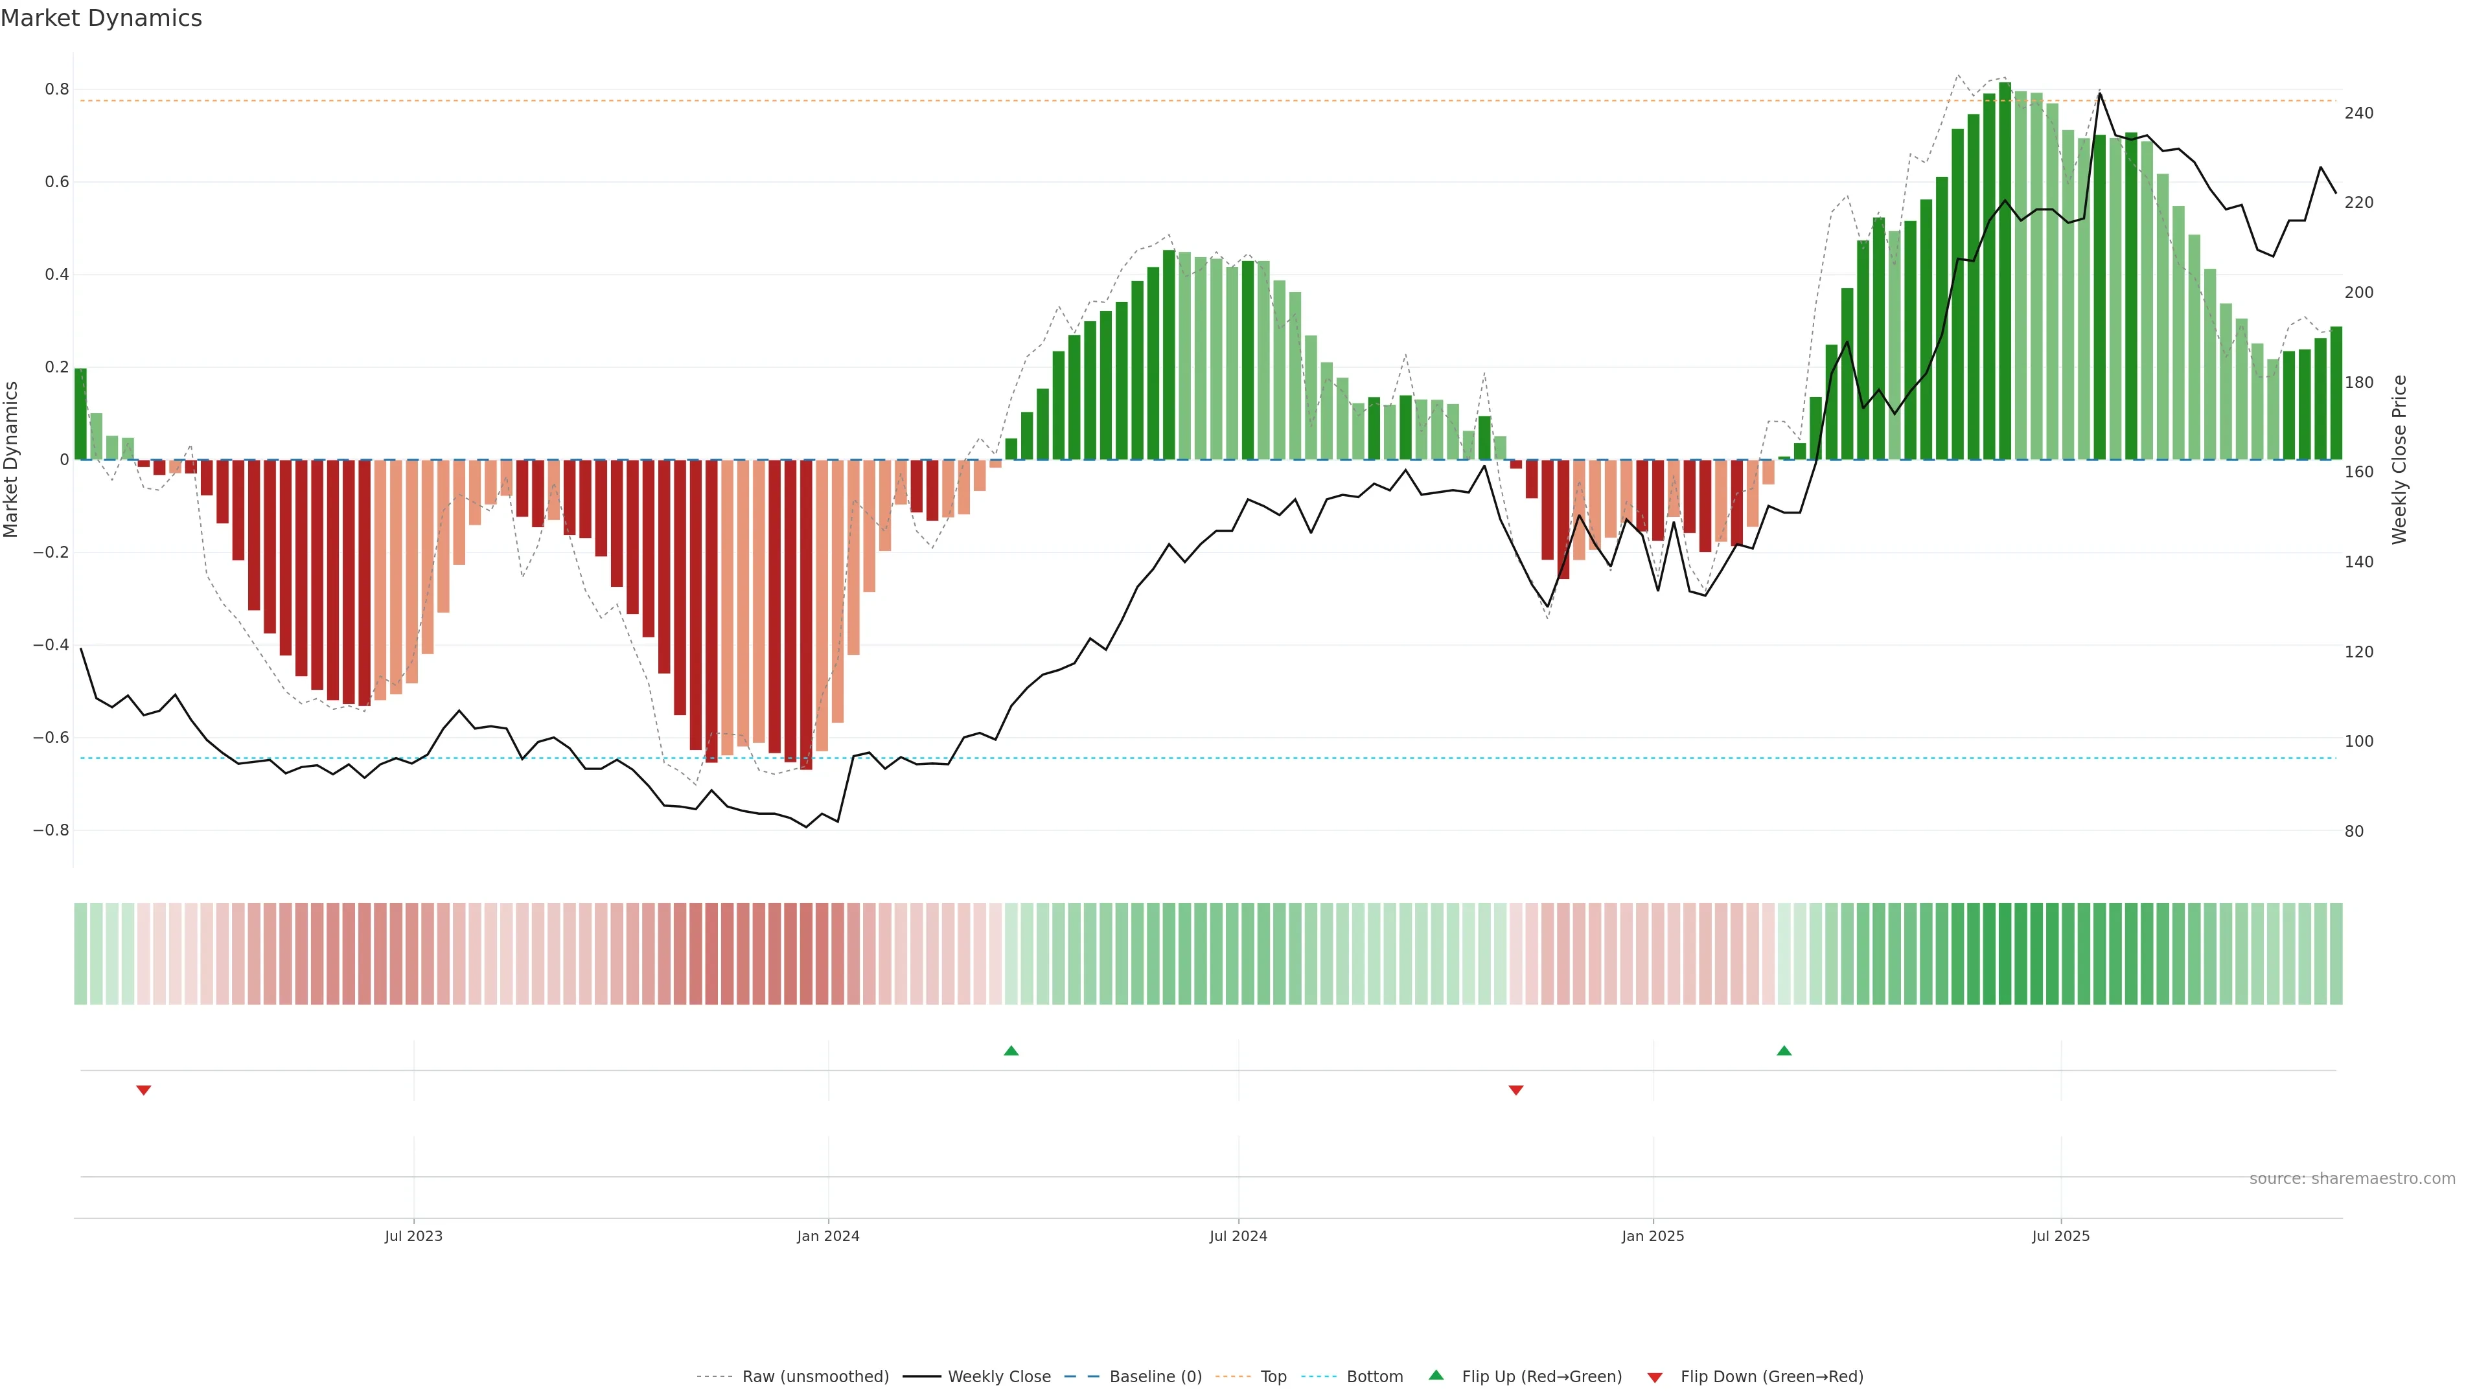The width and height of the screenshot is (2488, 1399).
Task: Click the Market Dynamics chart title
Action: coord(102,18)
